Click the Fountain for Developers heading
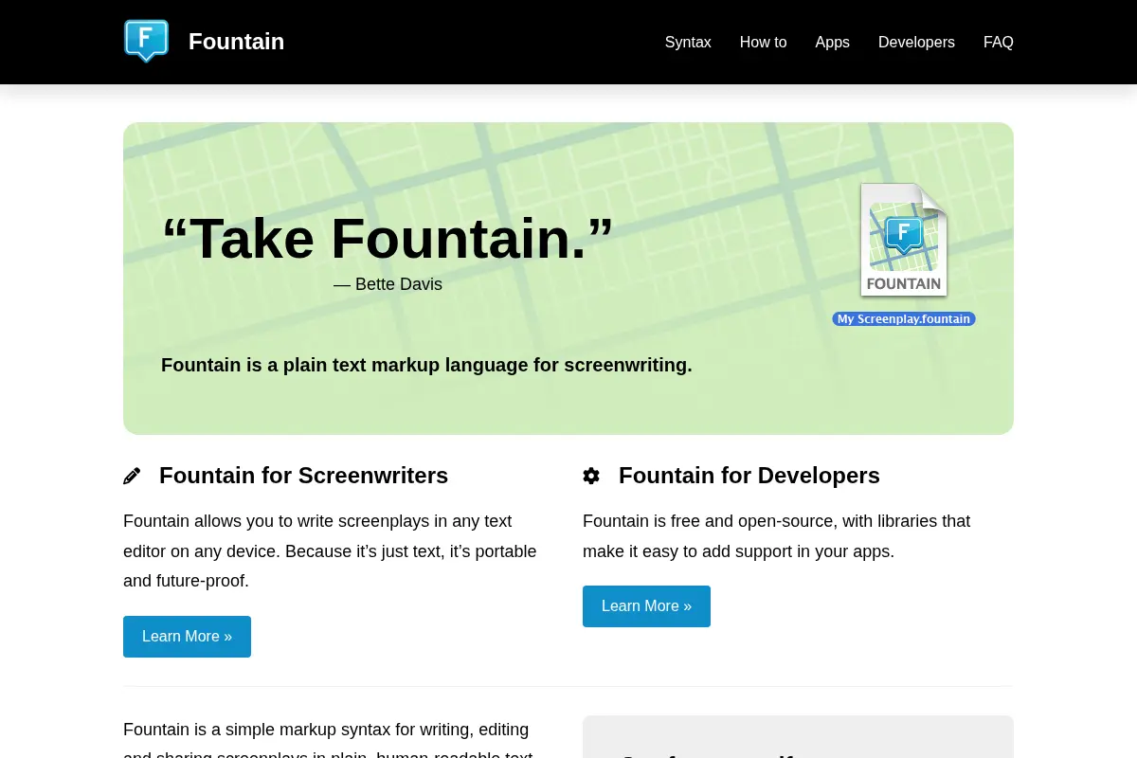 pyautogui.click(x=749, y=476)
